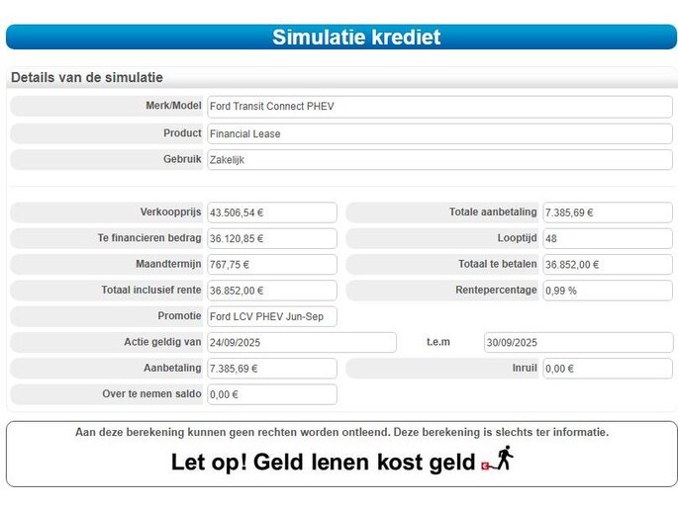Select the t.e.m end date field

[x=577, y=343]
